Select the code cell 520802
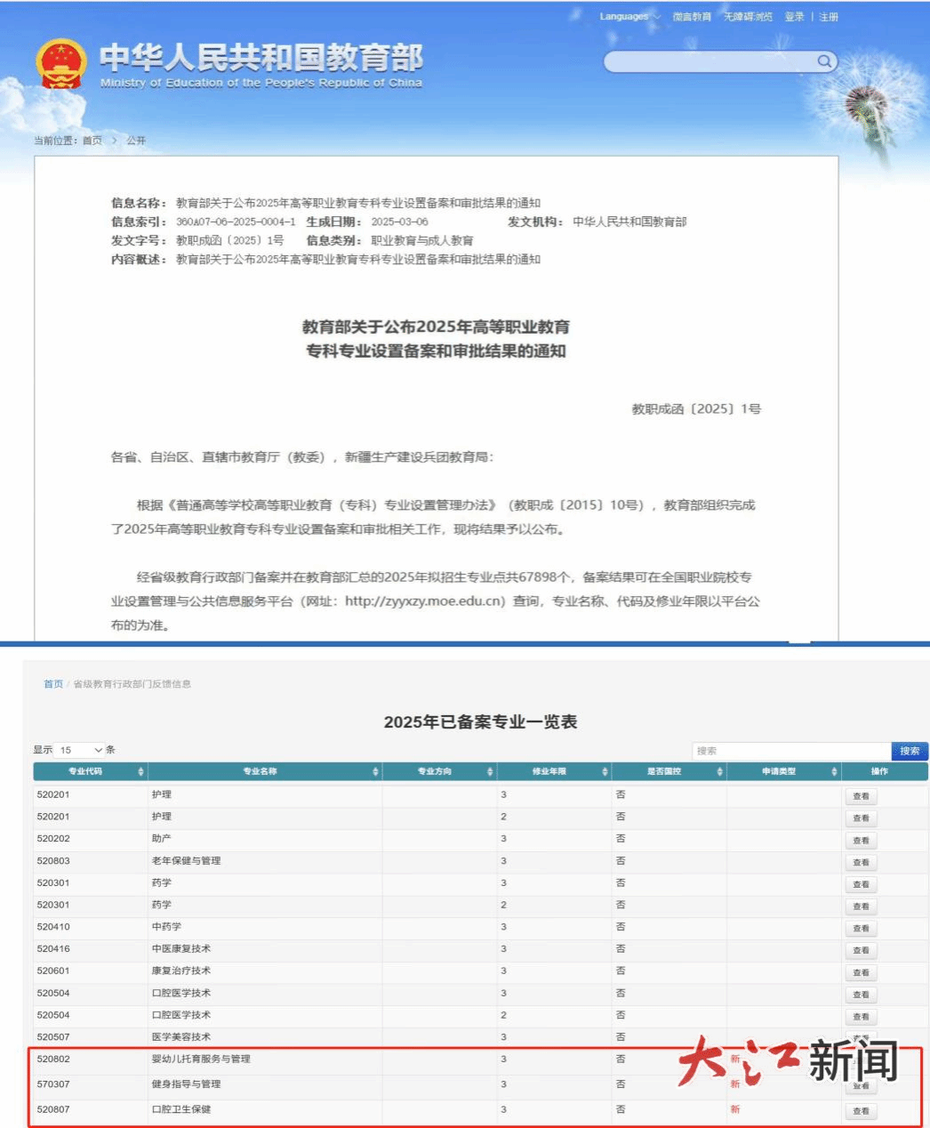The image size is (930, 1128). (x=53, y=1059)
